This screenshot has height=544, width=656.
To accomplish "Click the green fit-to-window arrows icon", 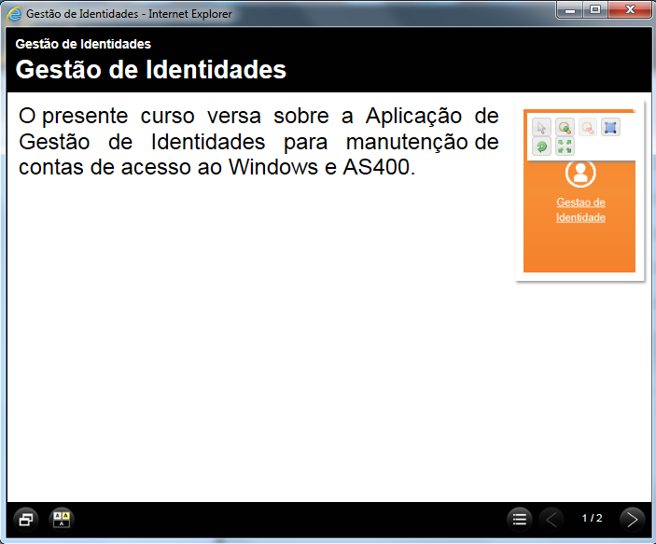I will point(565,146).
